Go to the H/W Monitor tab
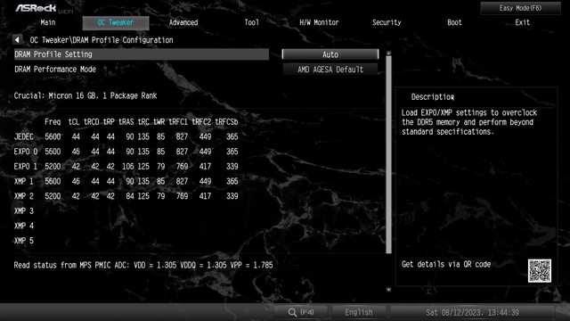This screenshot has width=570, height=321. (319, 22)
